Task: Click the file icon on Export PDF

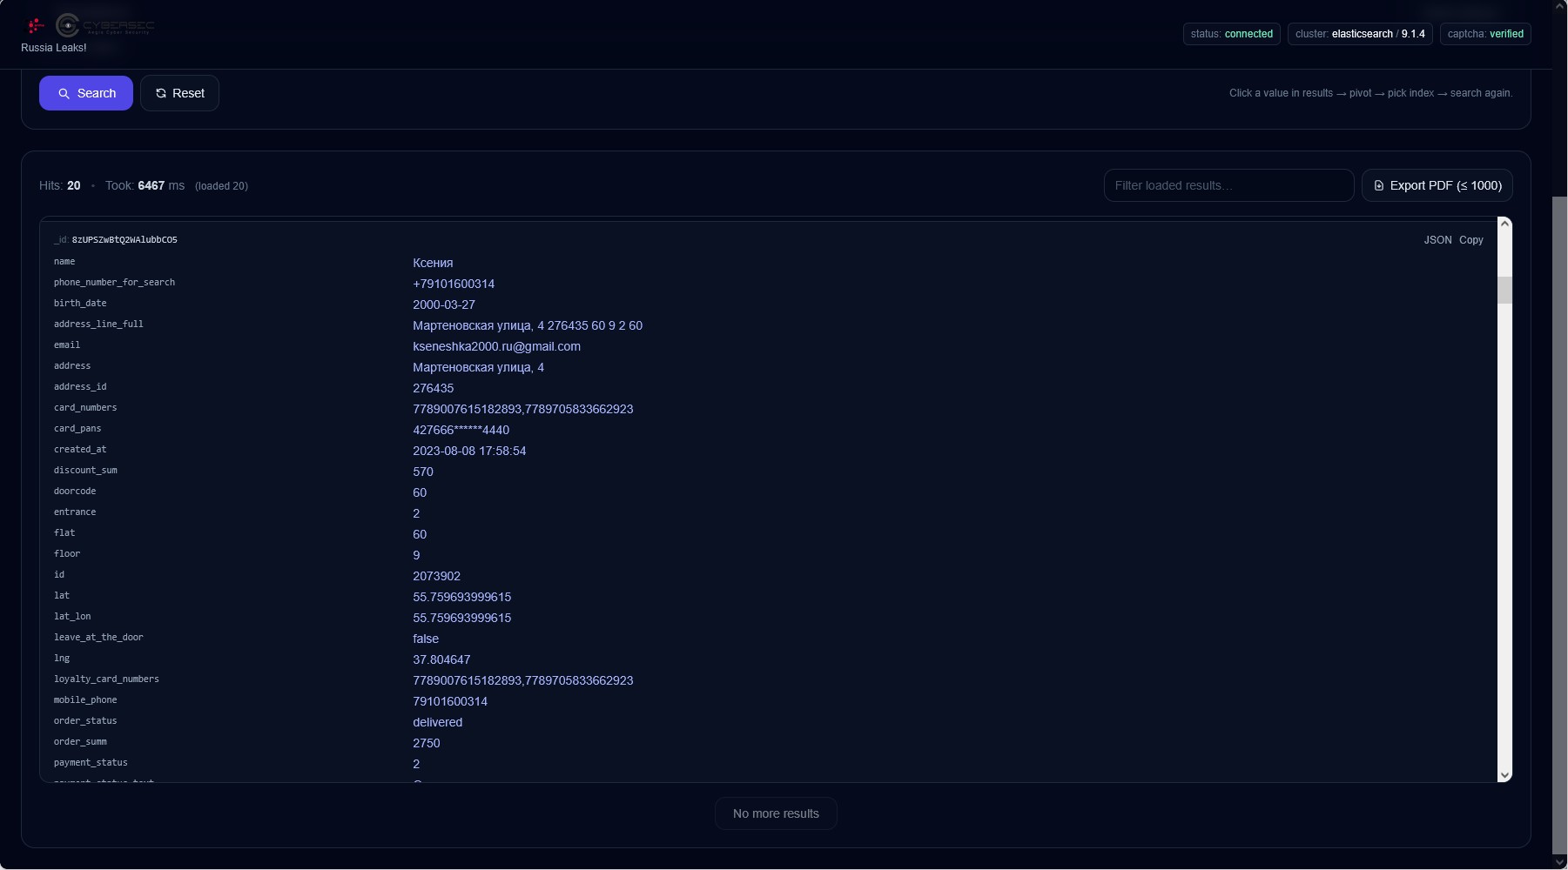Action: pos(1379,186)
